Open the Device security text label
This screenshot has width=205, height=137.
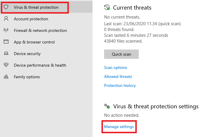[x=27, y=54]
